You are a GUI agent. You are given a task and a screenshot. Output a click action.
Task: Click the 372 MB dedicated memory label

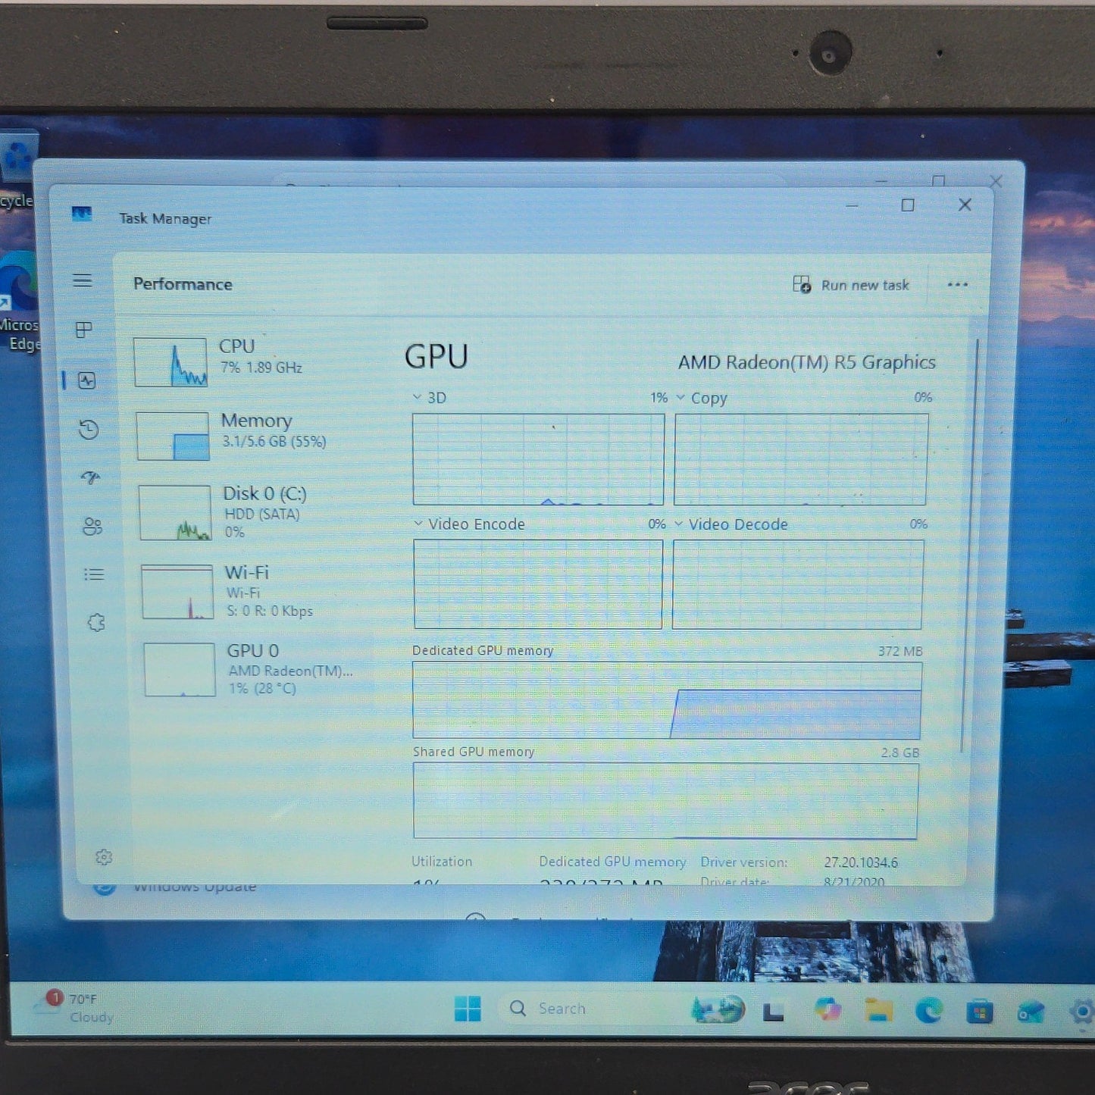[x=900, y=651]
